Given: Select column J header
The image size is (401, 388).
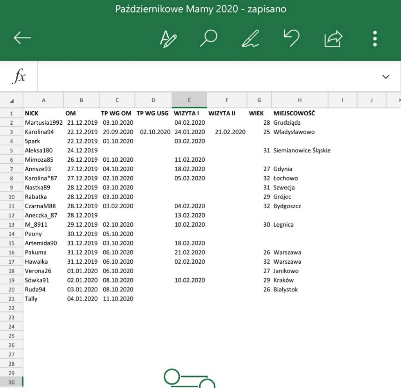Looking at the screenshot, I should (371, 100).
